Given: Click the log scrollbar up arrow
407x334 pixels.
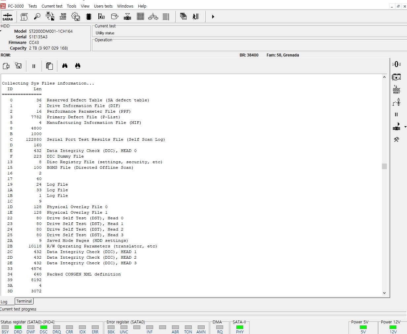Looking at the screenshot, I should coord(384,77).
